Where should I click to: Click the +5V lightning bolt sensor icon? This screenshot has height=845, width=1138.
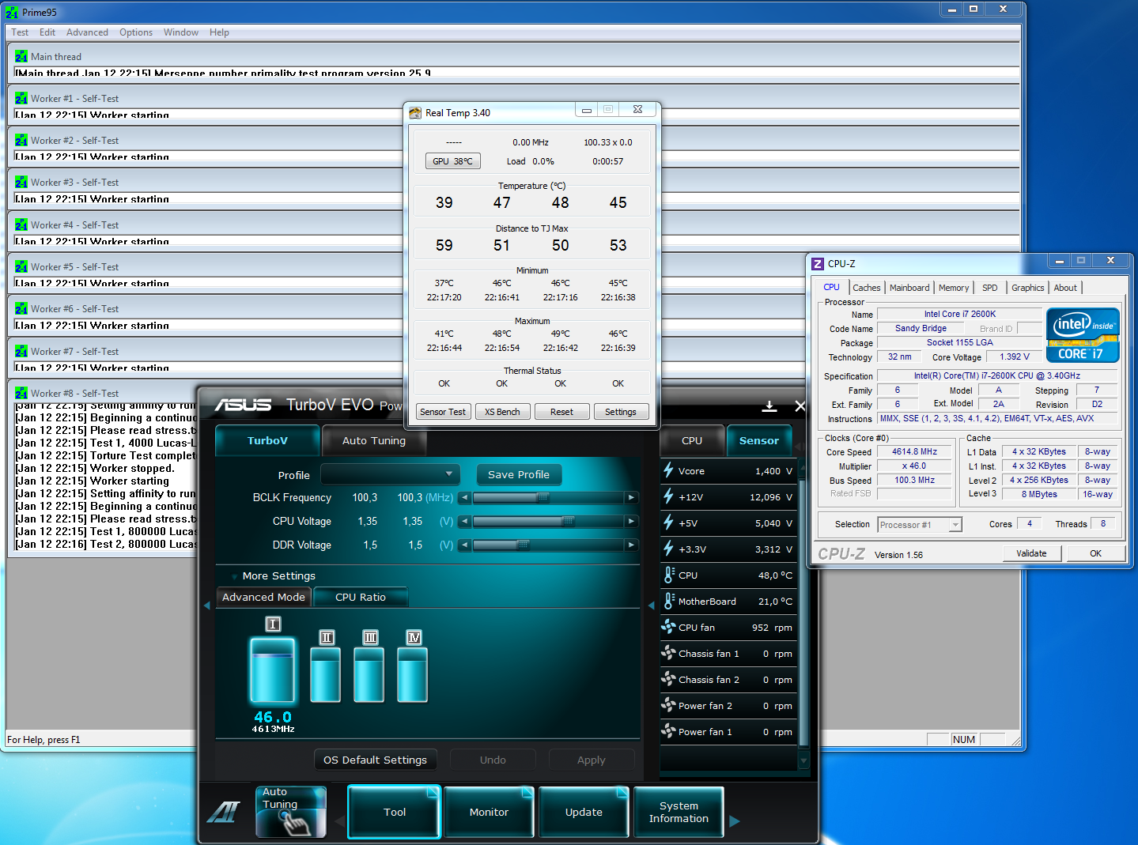(x=668, y=522)
